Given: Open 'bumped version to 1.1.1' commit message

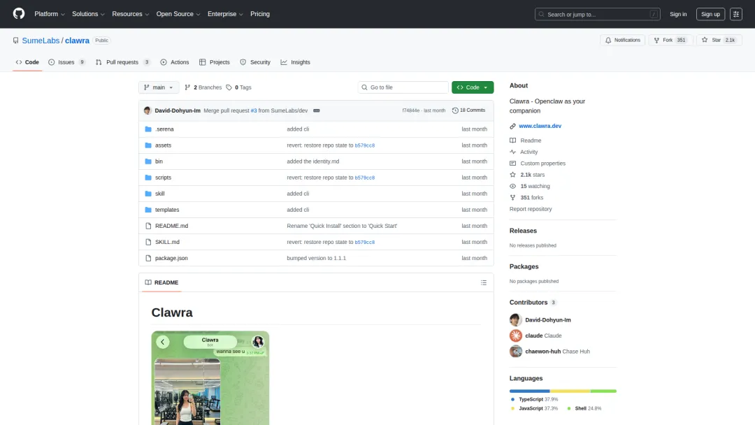Looking at the screenshot, I should (316, 258).
